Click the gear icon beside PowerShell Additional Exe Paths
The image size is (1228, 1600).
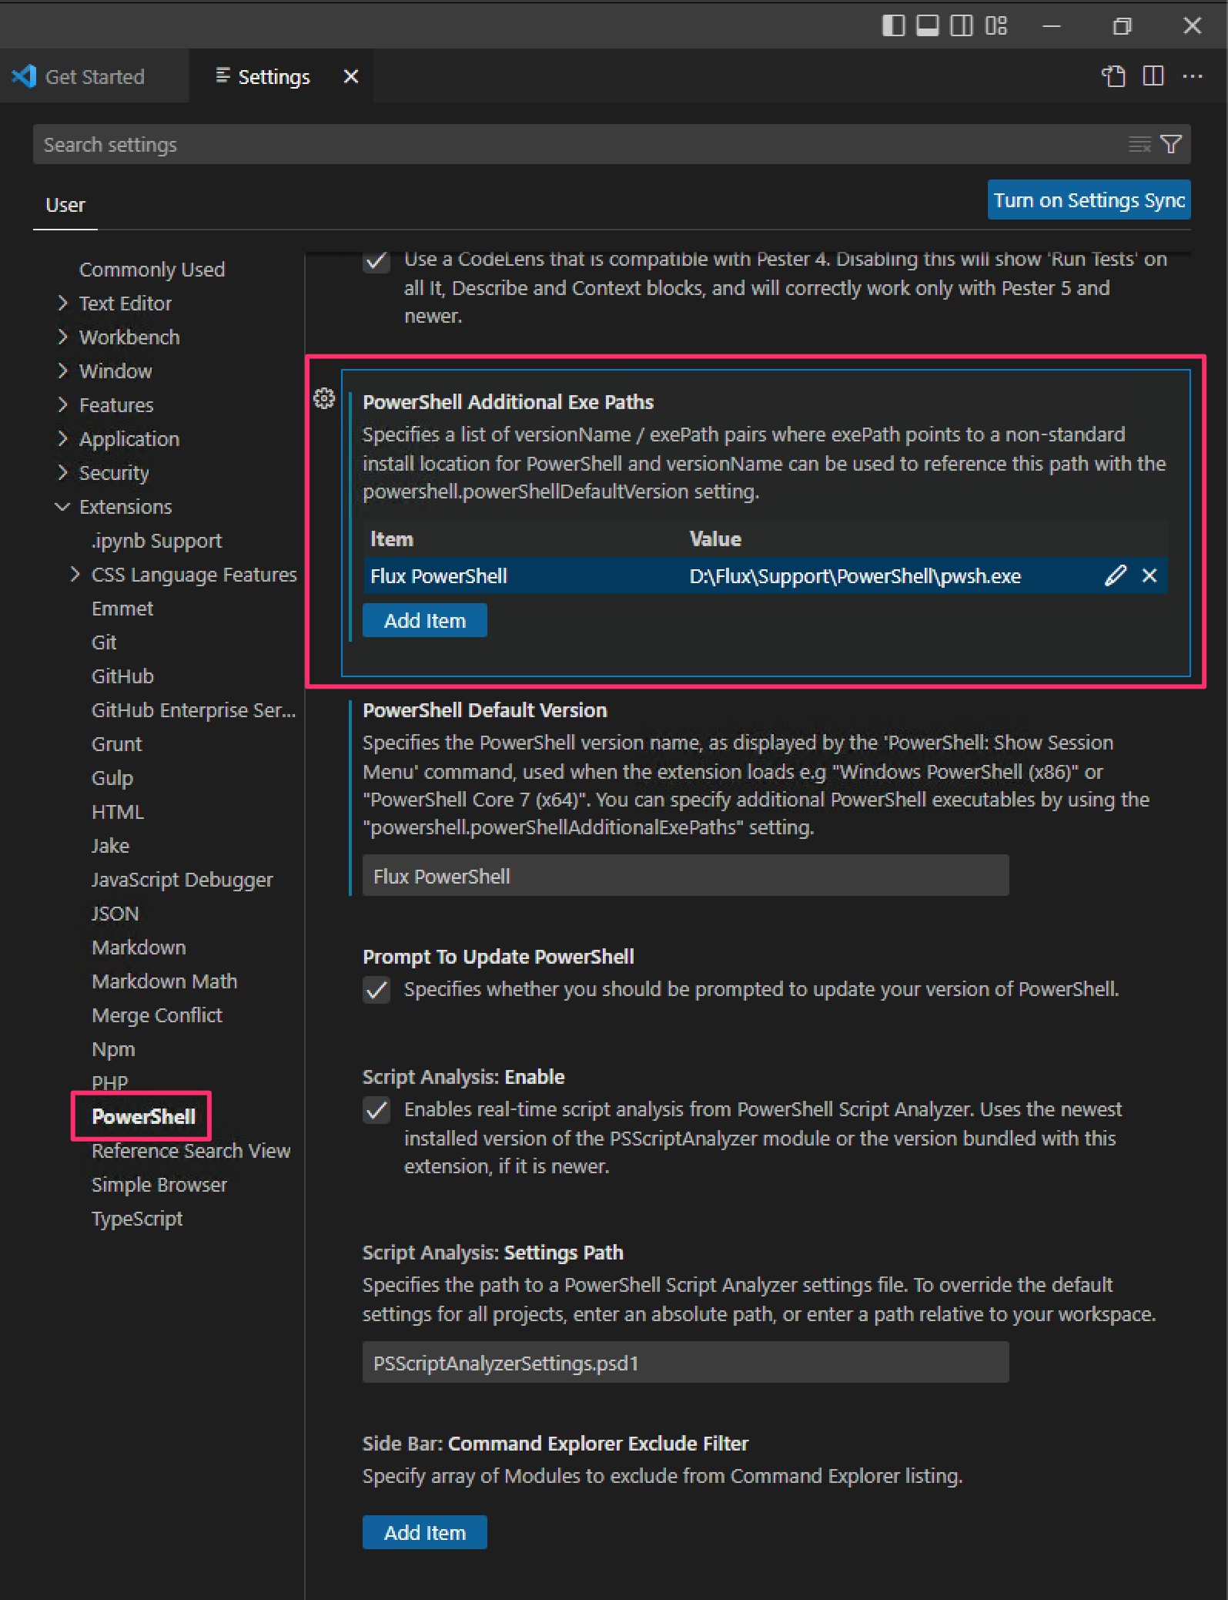pos(324,398)
